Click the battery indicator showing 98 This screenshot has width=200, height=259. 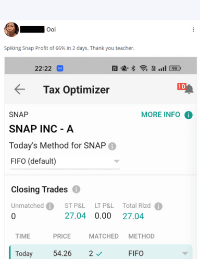click(175, 69)
